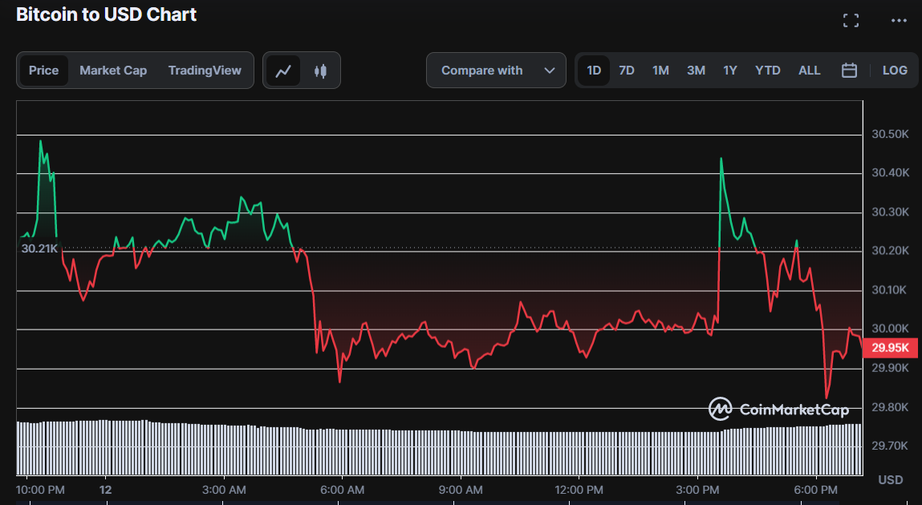Pick the 3M time range

click(x=696, y=71)
